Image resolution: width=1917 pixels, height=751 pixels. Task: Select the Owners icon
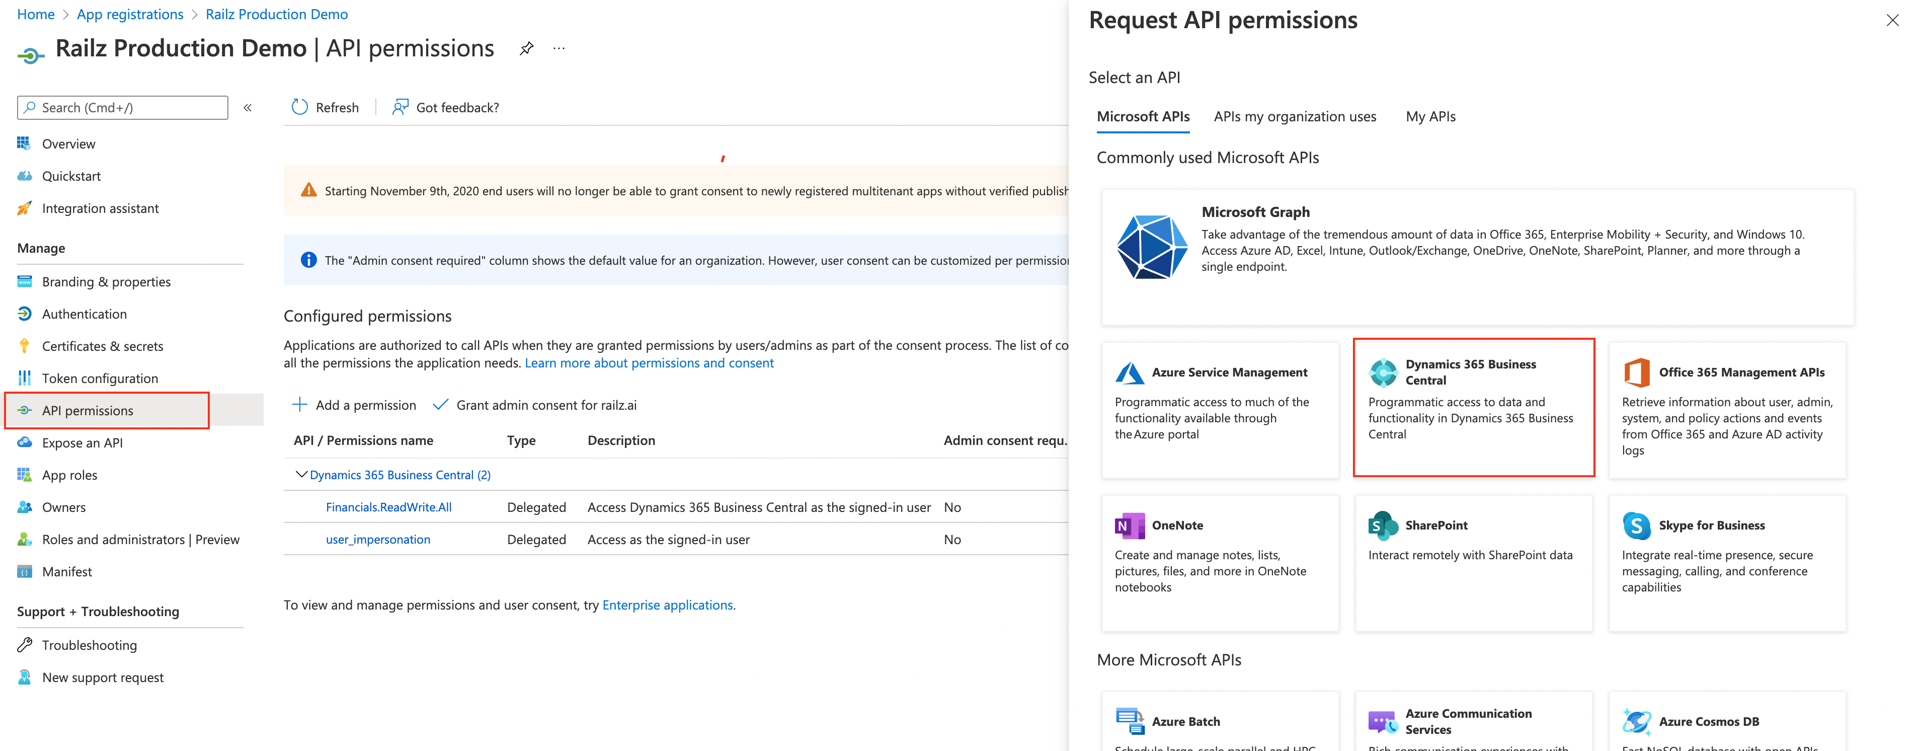pyautogui.click(x=25, y=507)
